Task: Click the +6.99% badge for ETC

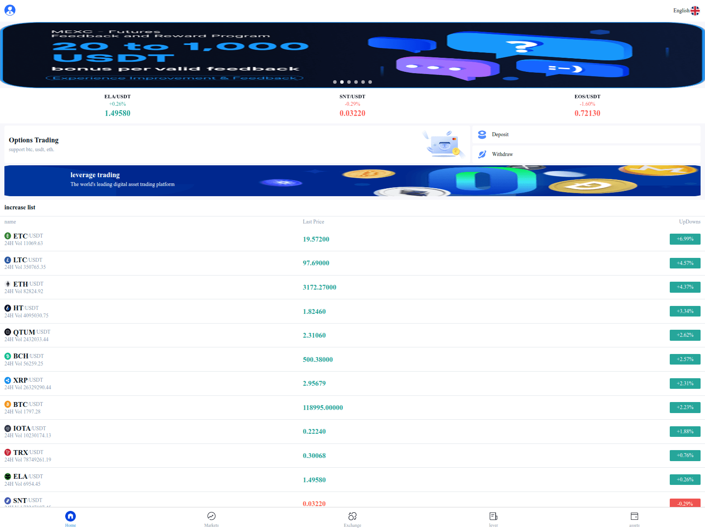Action: point(685,239)
